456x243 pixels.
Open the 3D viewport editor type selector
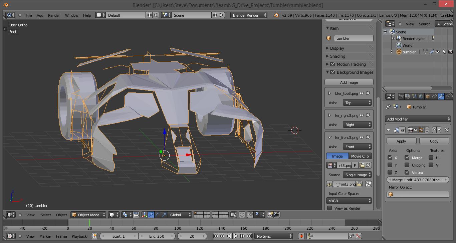(x=11, y=215)
